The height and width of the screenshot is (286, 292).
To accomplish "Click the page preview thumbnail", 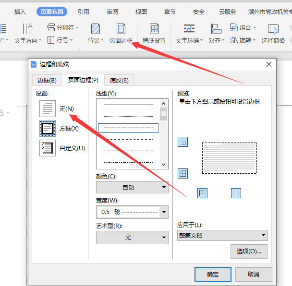I will pos(230,158).
